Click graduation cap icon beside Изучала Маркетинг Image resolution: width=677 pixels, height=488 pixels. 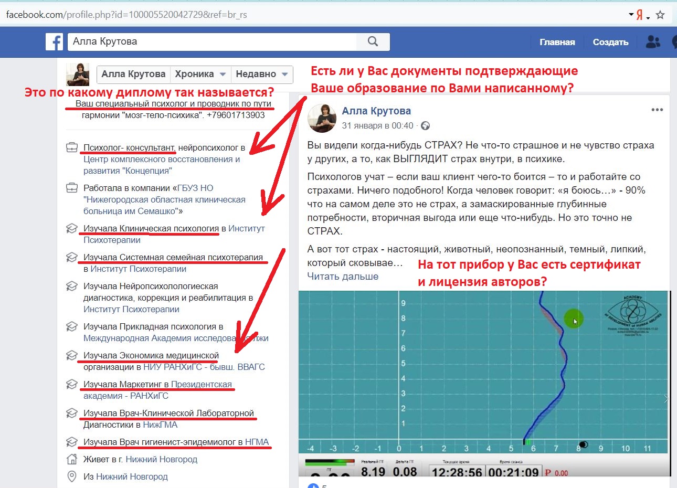[72, 384]
